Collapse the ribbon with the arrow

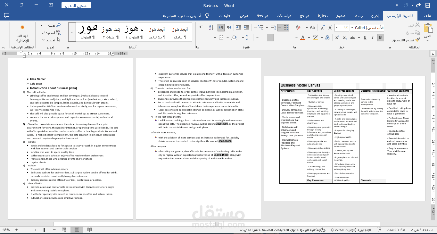coord(3,47)
